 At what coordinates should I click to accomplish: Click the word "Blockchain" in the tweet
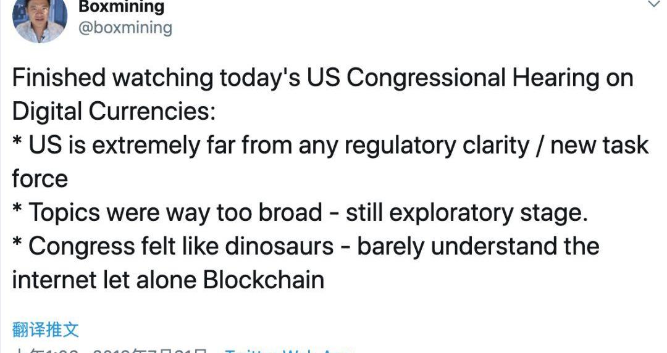pos(264,280)
